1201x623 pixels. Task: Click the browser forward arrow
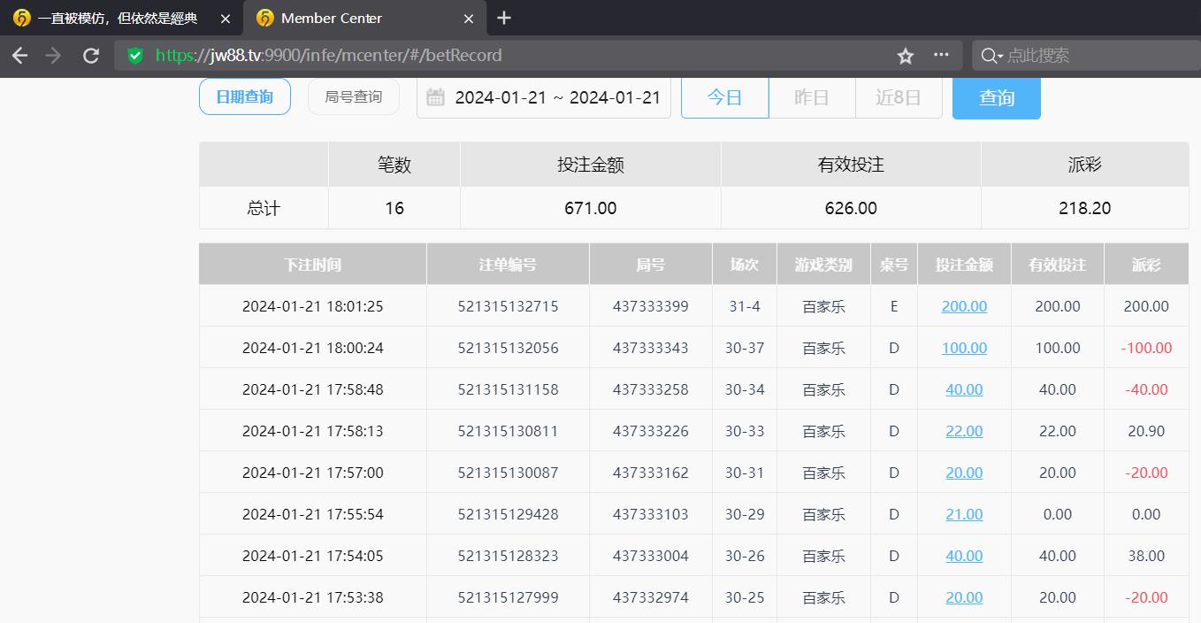click(x=53, y=56)
